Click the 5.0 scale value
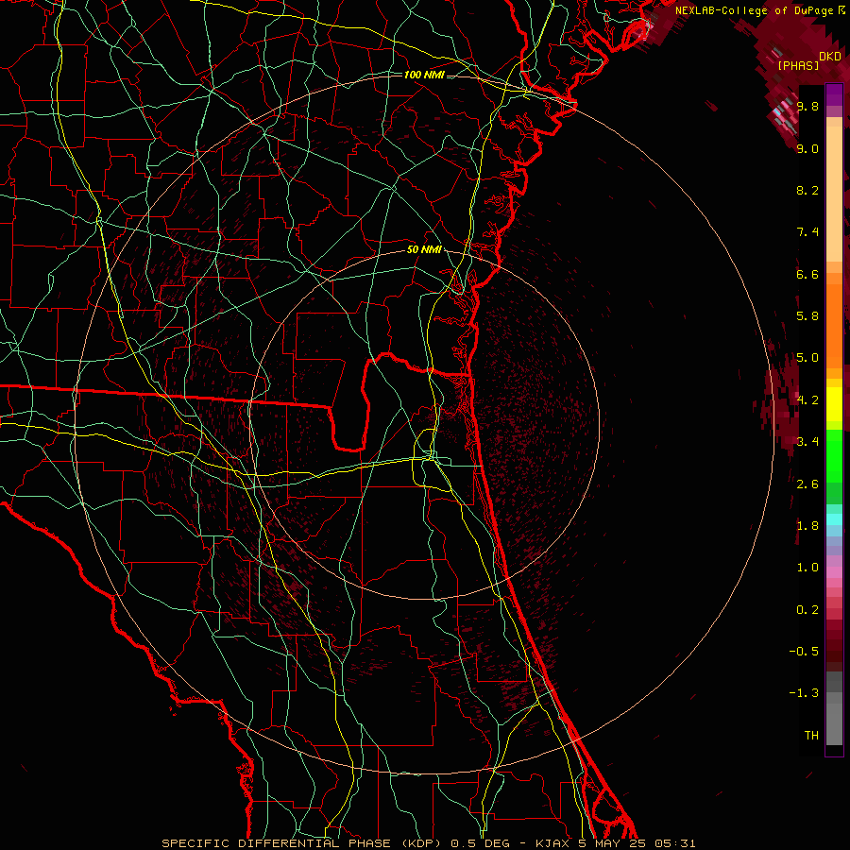The height and width of the screenshot is (850, 850). pyautogui.click(x=807, y=358)
